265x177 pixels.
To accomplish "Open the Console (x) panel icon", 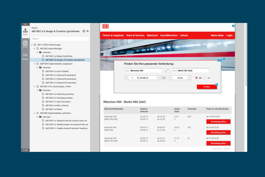I will coord(25,55).
